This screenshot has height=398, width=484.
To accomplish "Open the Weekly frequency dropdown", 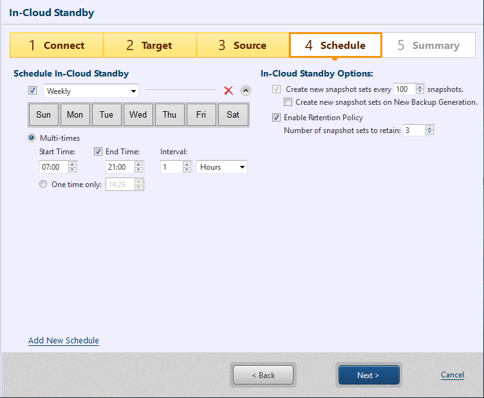I will point(91,91).
